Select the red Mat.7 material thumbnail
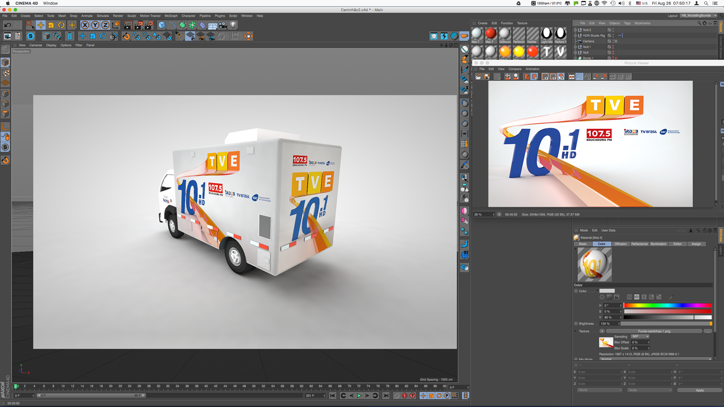This screenshot has height=407, width=724. click(x=490, y=33)
